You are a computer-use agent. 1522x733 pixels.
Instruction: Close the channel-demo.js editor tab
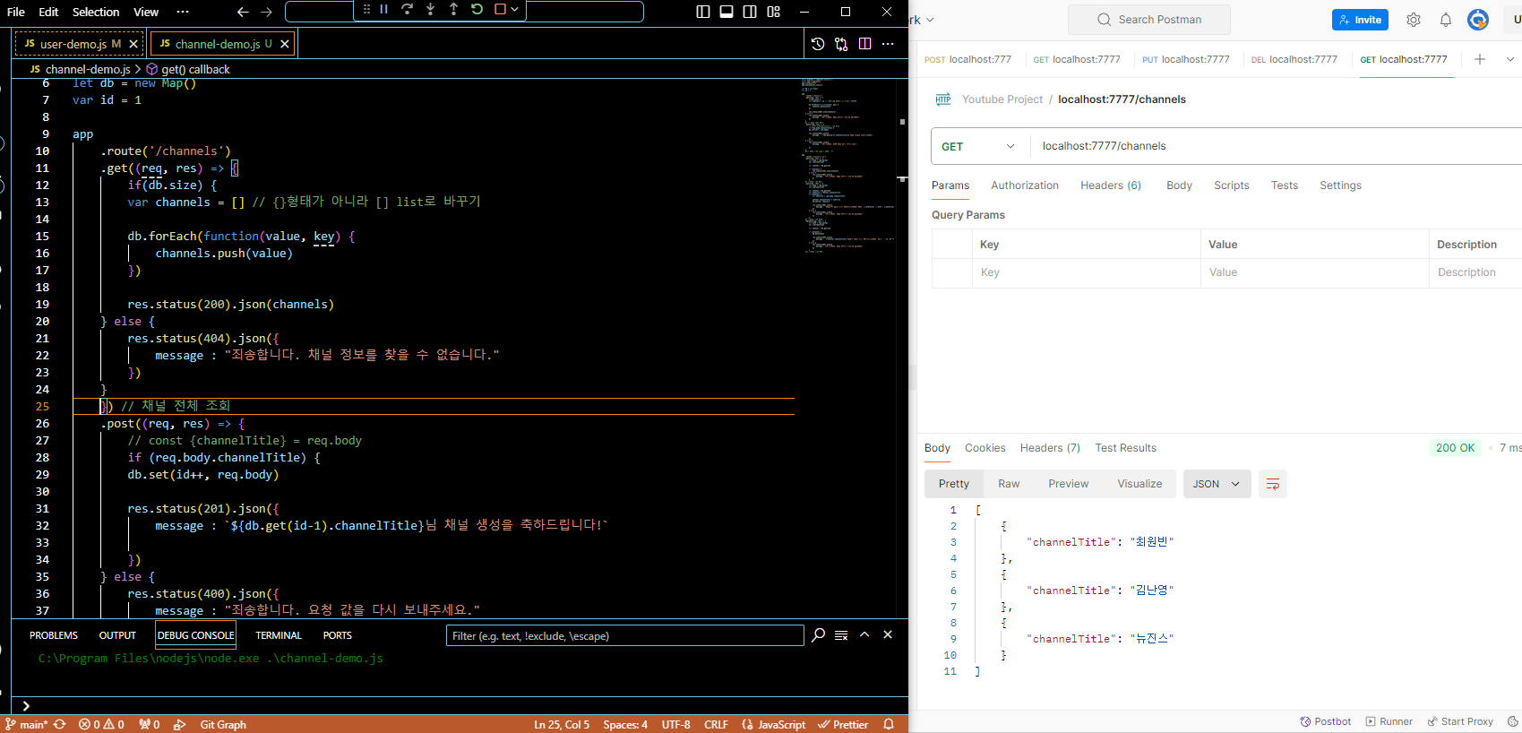coord(285,44)
